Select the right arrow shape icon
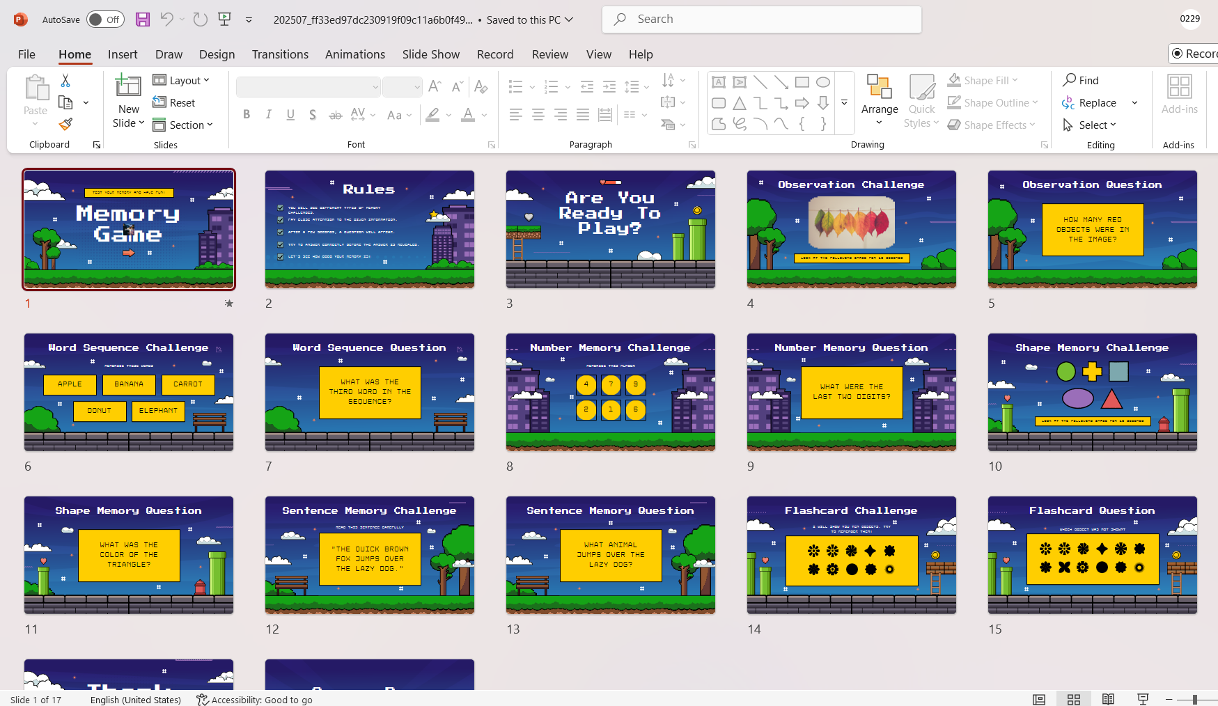Viewport: 1218px width, 706px height. 802,103
